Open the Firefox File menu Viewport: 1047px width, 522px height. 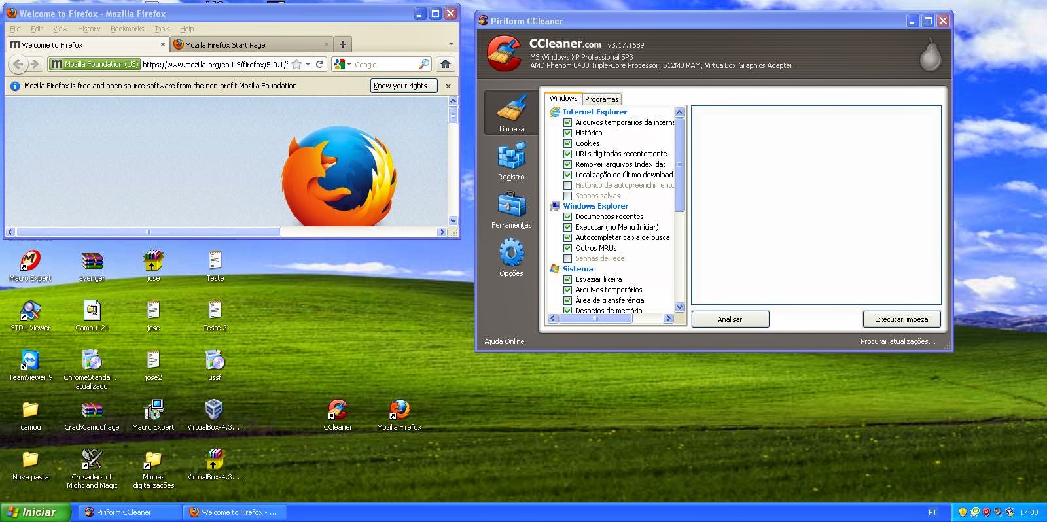click(15, 29)
